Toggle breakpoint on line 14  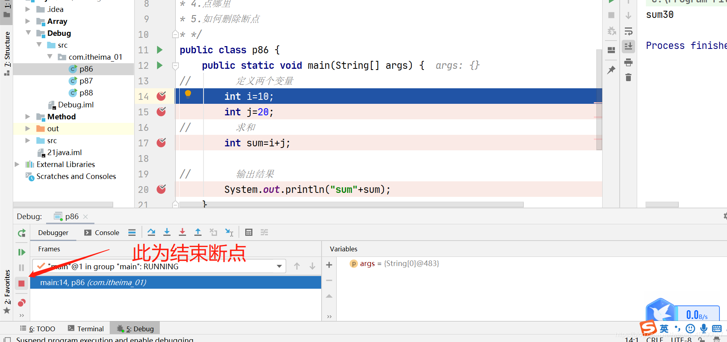coord(161,96)
